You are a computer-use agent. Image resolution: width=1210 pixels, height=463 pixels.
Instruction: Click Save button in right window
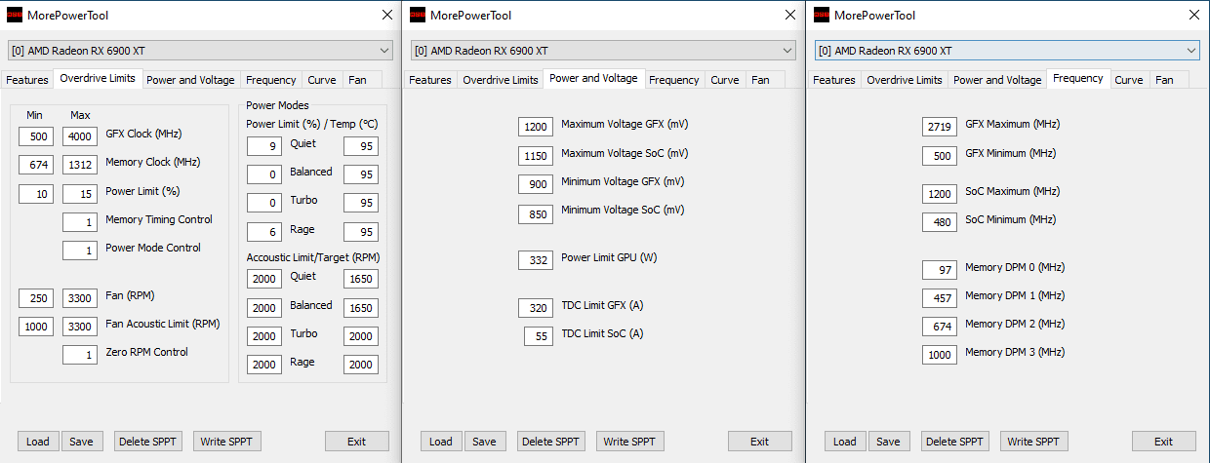pos(889,442)
